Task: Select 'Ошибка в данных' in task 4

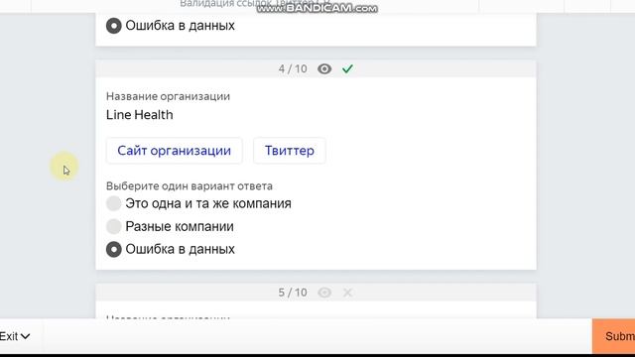Action: coord(114,249)
